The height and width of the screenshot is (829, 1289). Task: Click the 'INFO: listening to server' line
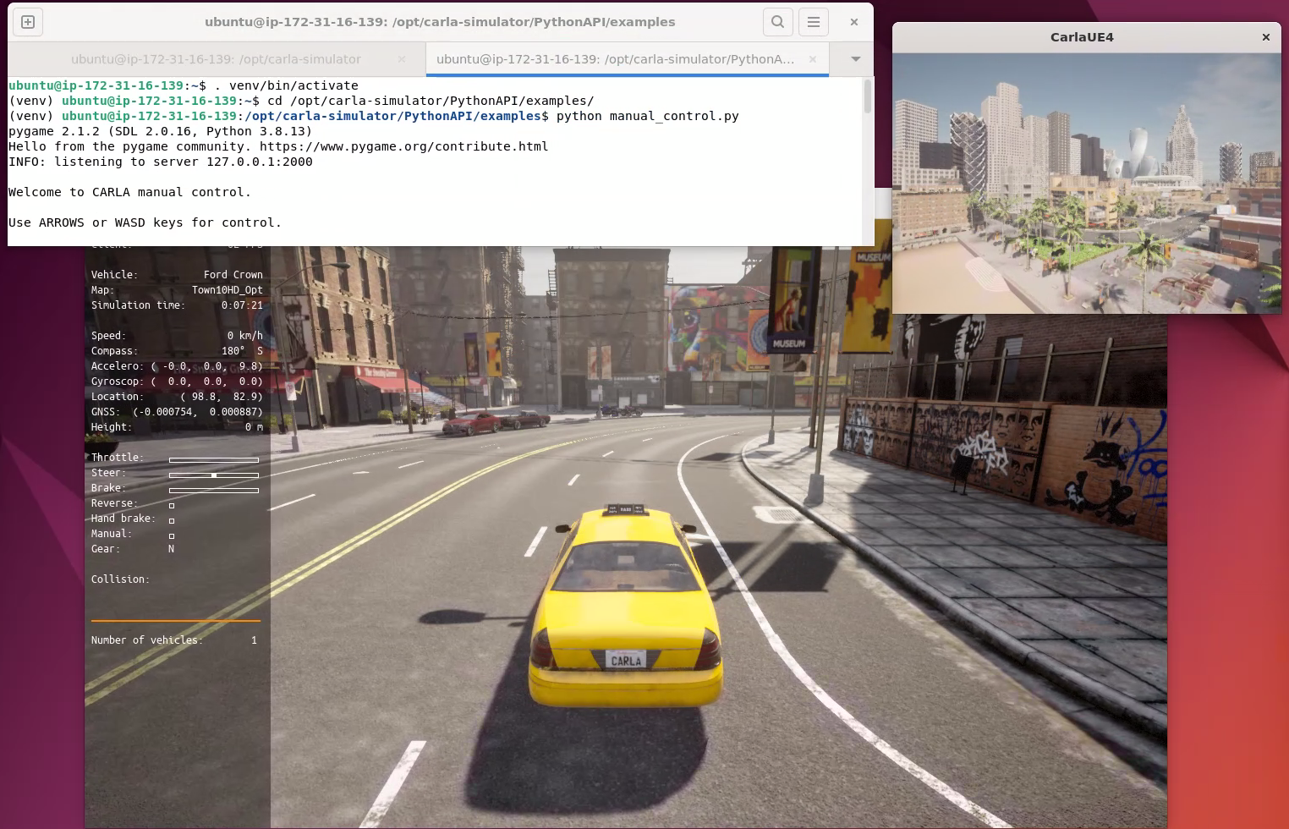161,162
